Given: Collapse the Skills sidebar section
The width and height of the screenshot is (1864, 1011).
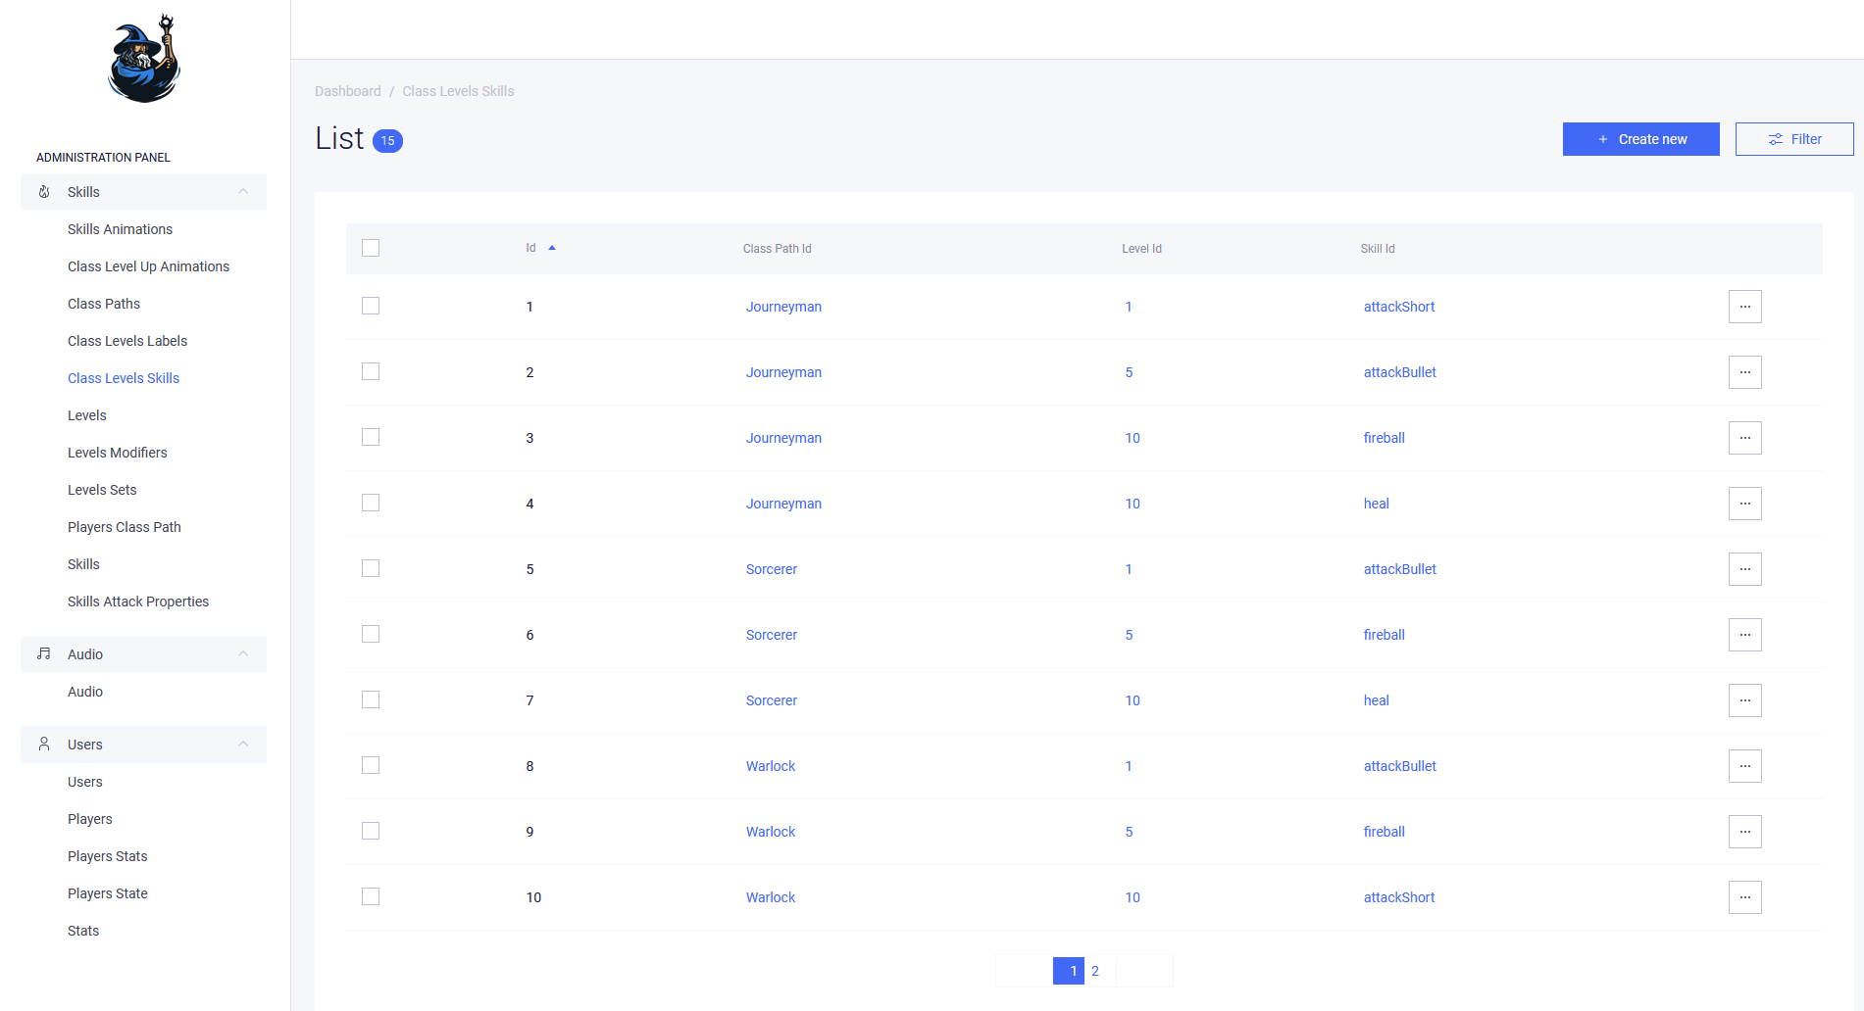Looking at the screenshot, I should (243, 192).
